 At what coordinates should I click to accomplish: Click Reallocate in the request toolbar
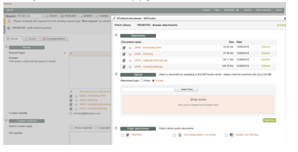pyautogui.click(x=68, y=16)
